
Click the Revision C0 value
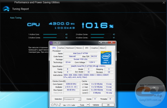(109, 72)
